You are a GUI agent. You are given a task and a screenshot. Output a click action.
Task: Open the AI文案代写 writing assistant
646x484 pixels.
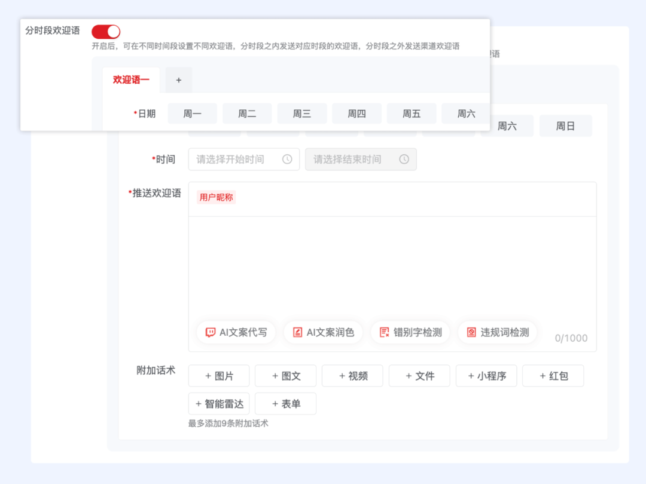(x=236, y=332)
